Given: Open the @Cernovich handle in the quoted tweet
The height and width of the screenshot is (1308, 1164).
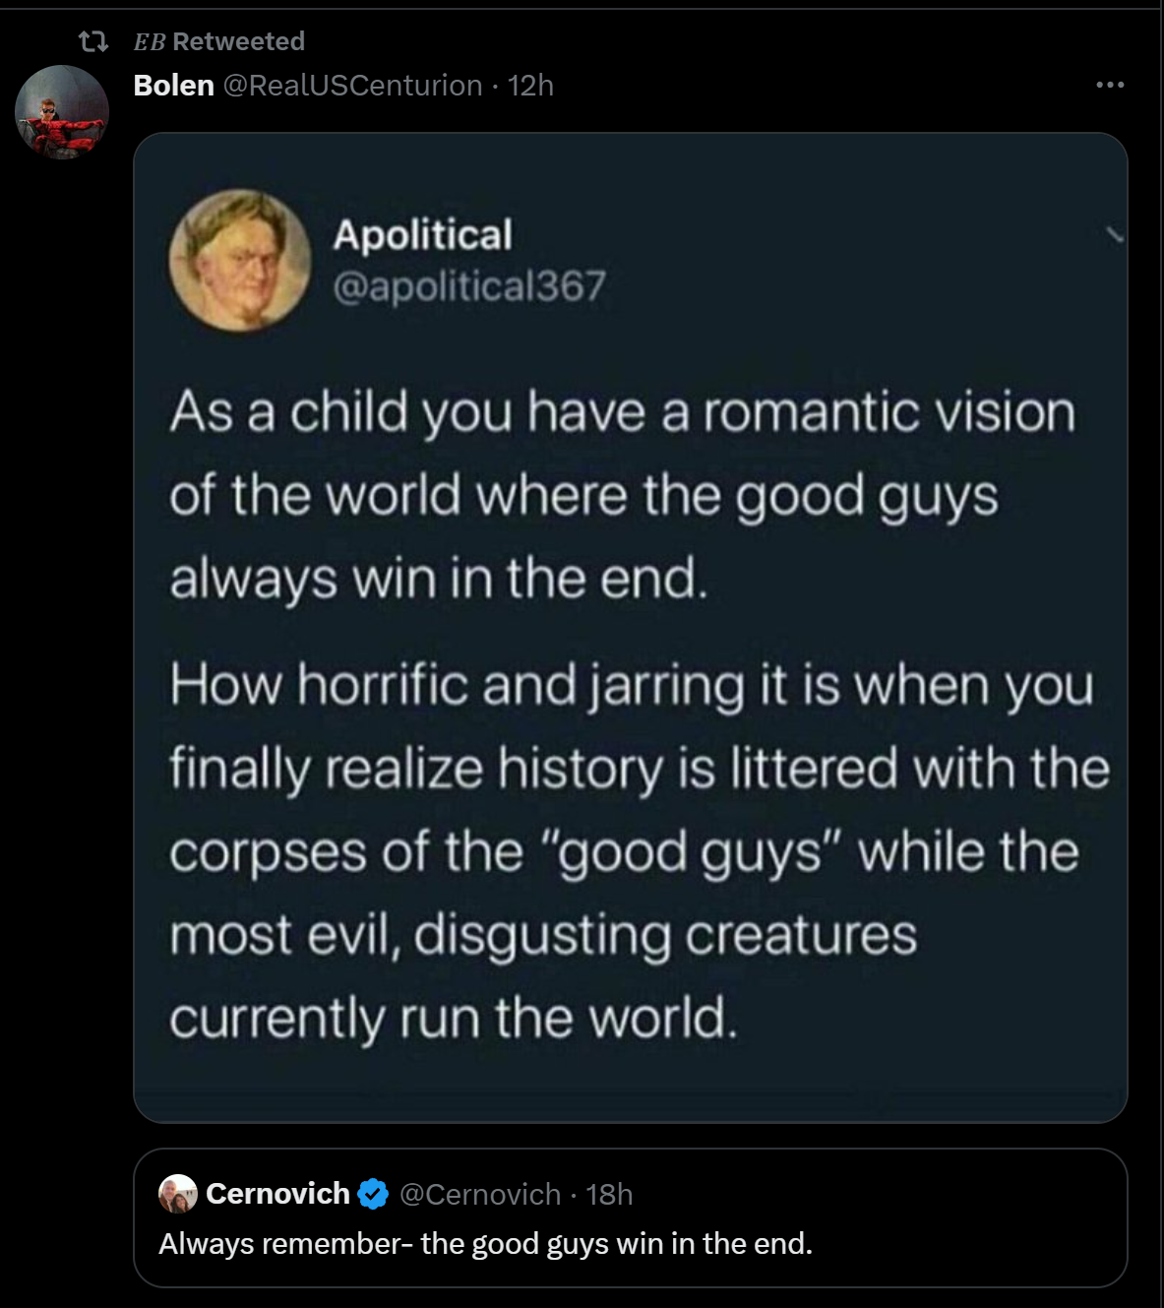Looking at the screenshot, I should click(x=480, y=1194).
